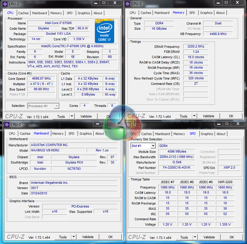Click Validate button in the Memory window
The height and width of the screenshot is (244, 247).
(x=208, y=116)
